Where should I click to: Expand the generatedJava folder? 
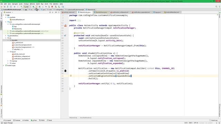[6, 36]
